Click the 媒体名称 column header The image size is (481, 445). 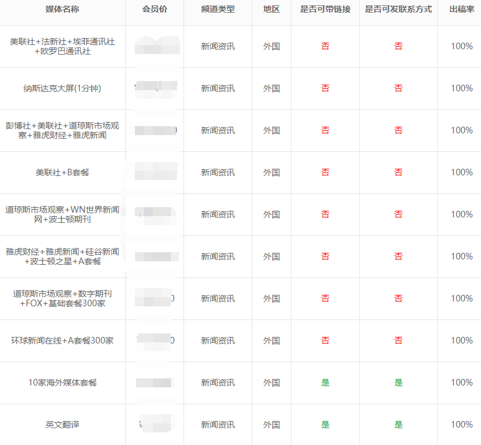[62, 10]
